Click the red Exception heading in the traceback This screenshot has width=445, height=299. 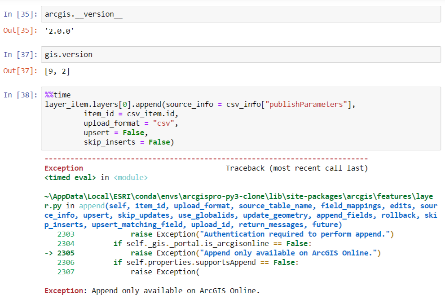64,168
